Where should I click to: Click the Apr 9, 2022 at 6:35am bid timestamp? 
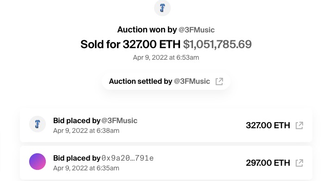tap(86, 168)
